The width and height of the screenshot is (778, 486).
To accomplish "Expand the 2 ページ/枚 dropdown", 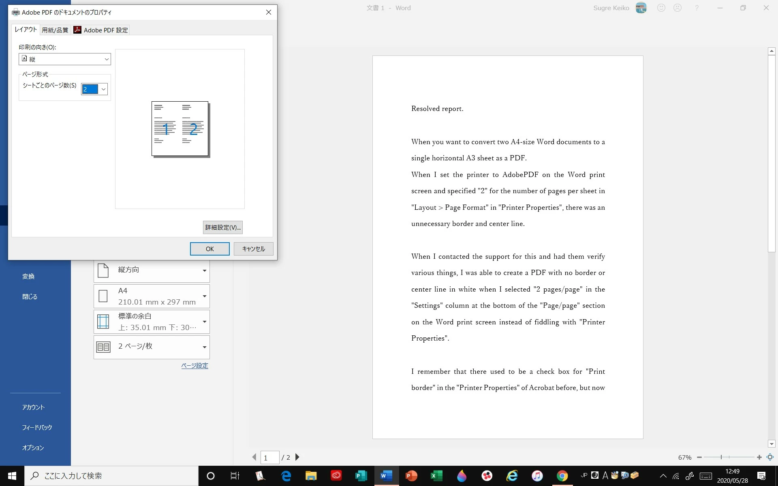I will coord(152,347).
